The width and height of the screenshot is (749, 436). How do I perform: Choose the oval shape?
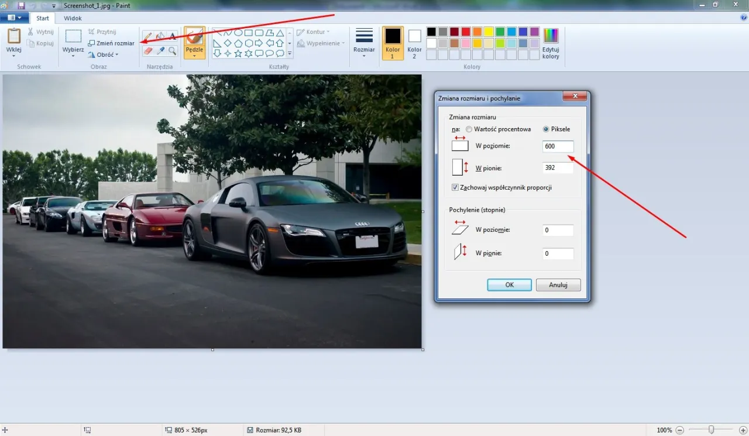(238, 33)
